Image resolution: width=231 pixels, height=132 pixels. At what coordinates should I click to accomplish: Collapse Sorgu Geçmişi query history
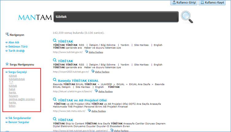[17, 72]
